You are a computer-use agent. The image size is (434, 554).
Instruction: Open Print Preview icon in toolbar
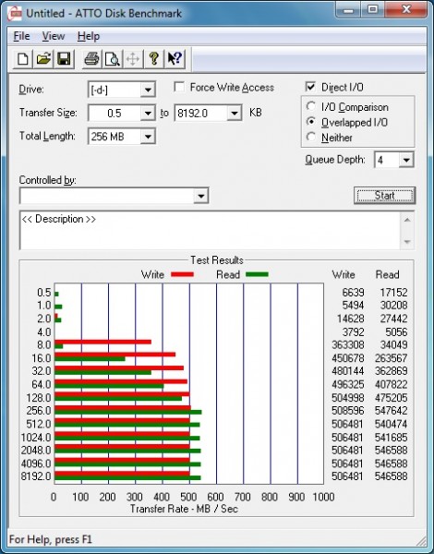[x=113, y=59]
